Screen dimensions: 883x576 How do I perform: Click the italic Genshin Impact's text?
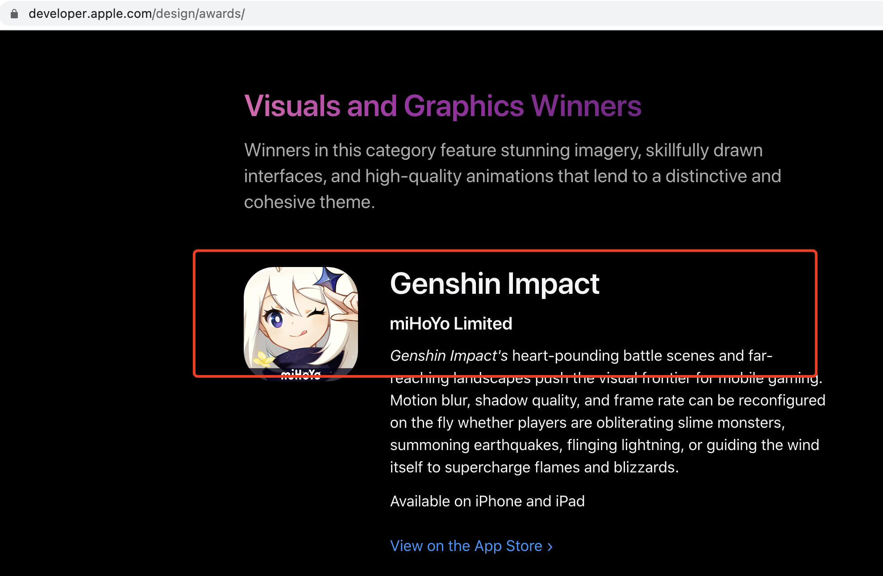click(x=449, y=356)
